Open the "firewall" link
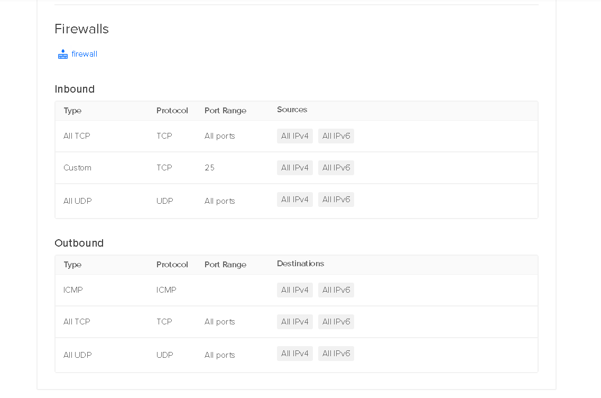 (85, 54)
